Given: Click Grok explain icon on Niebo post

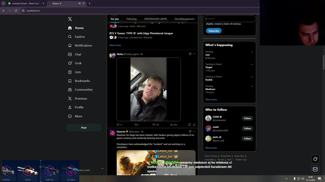Looking at the screenshot, I should click(x=190, y=54).
